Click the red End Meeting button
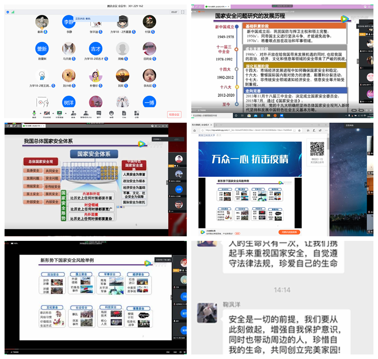This screenshot has height=359, width=378. 174,115
